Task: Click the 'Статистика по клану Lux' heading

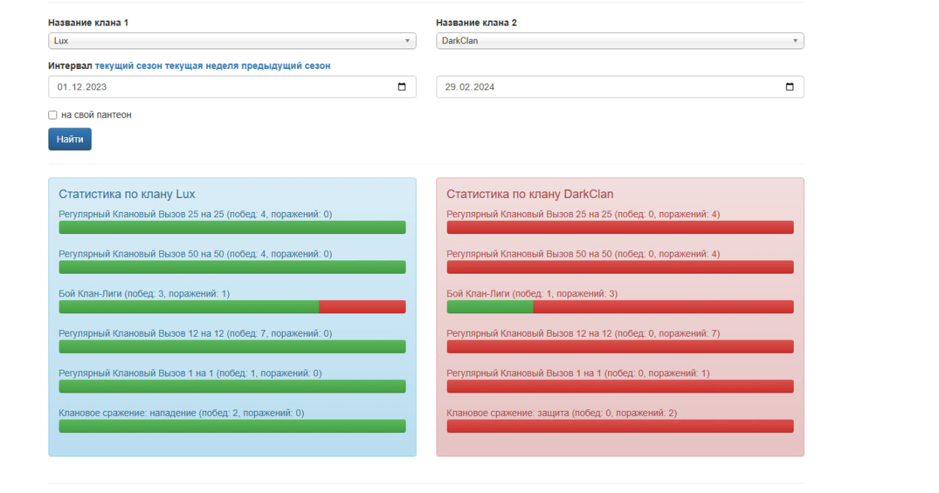Action: (127, 194)
